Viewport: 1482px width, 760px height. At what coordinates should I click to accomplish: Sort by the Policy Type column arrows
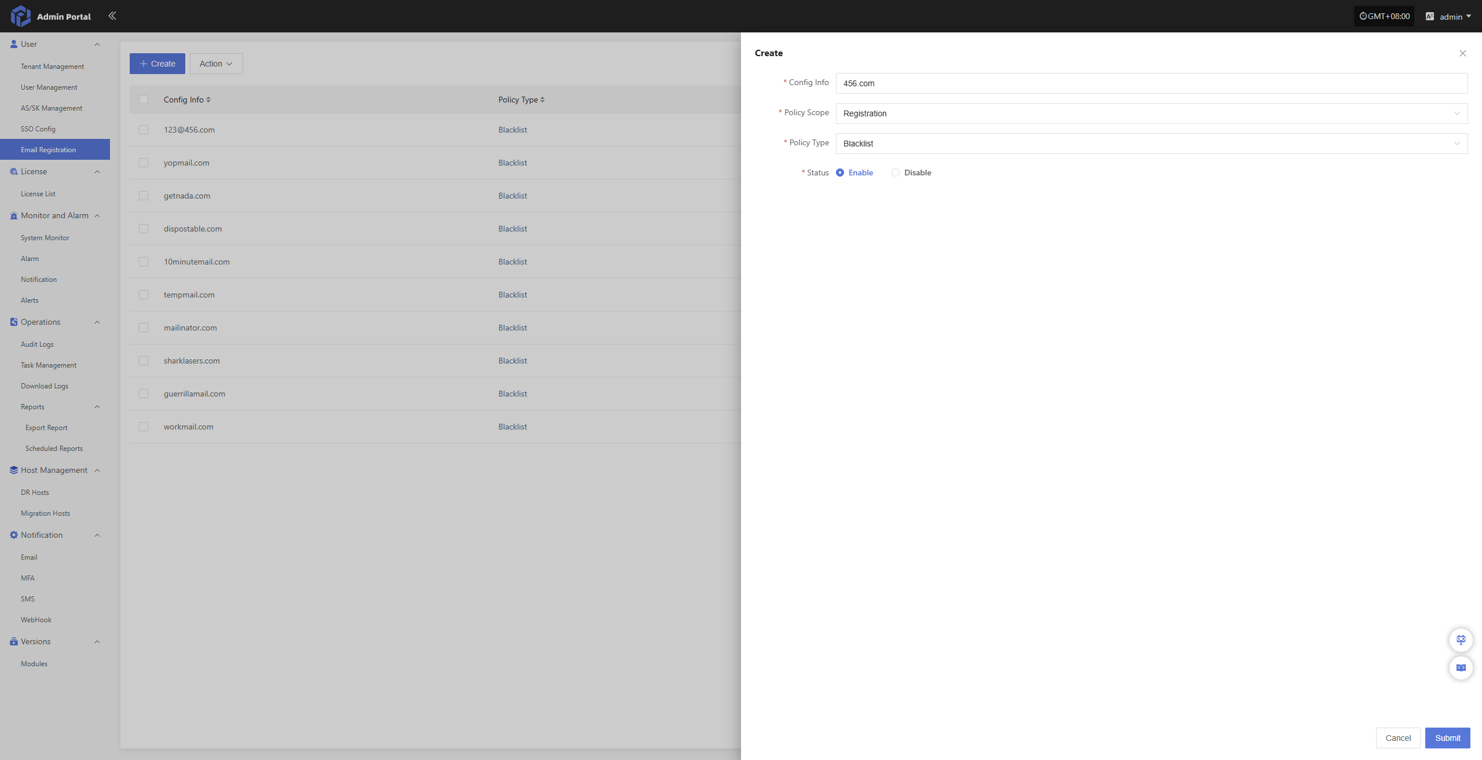(542, 100)
